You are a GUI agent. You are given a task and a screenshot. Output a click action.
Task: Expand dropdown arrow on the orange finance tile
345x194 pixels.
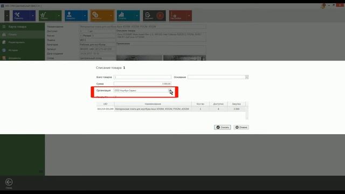[x=111, y=16]
